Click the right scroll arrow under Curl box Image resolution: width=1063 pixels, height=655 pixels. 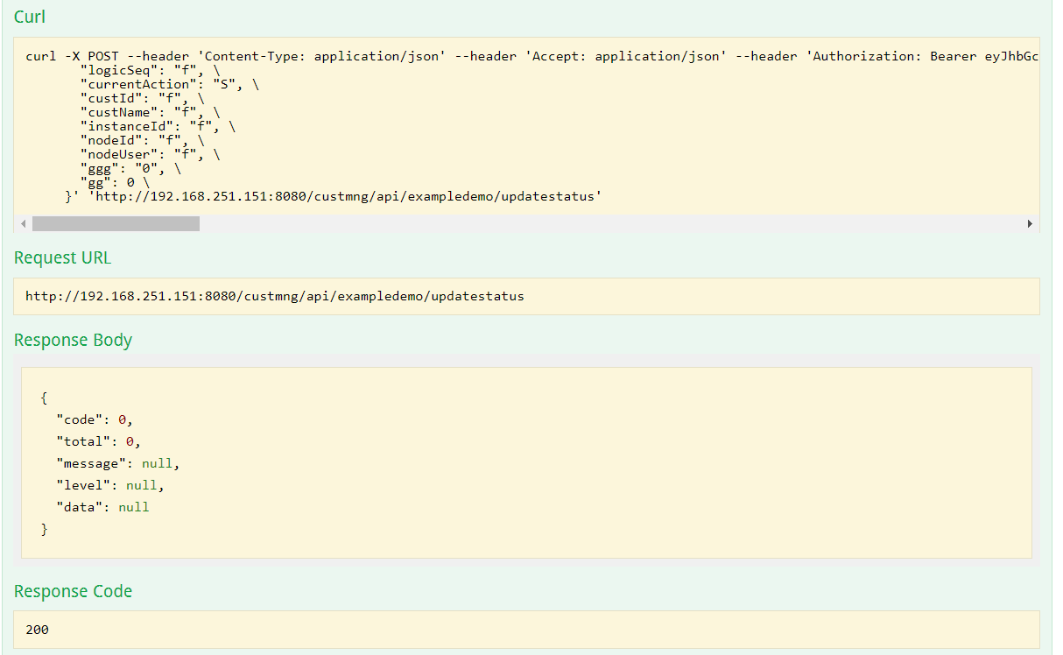[x=1030, y=224]
